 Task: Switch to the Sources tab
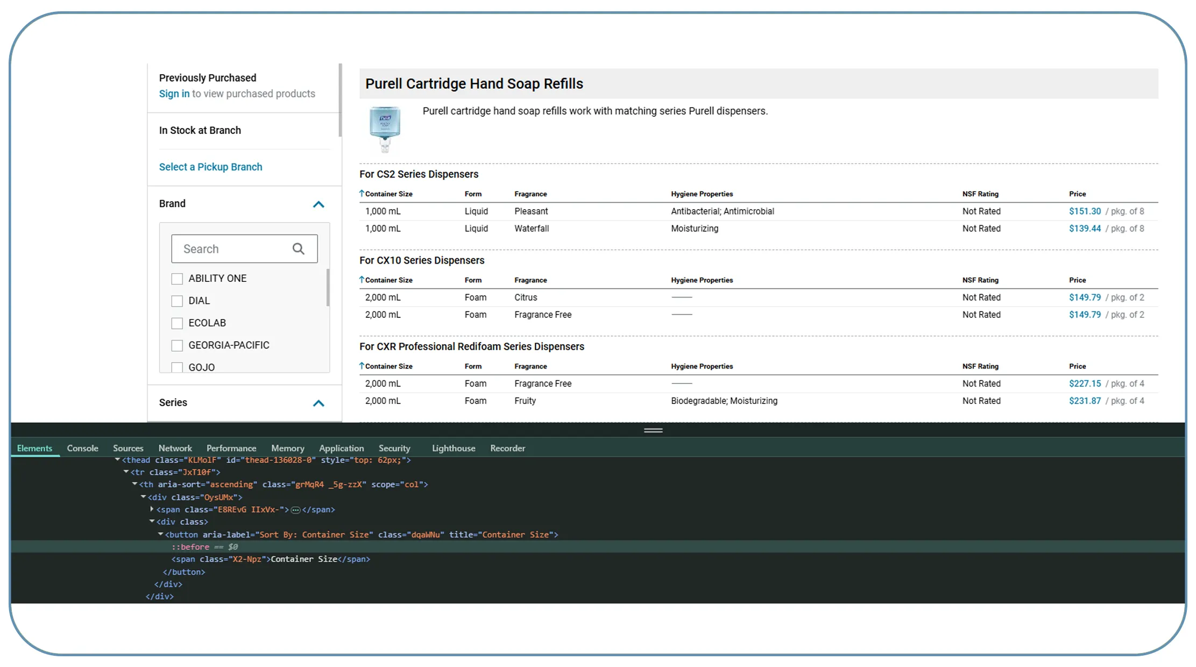point(128,448)
